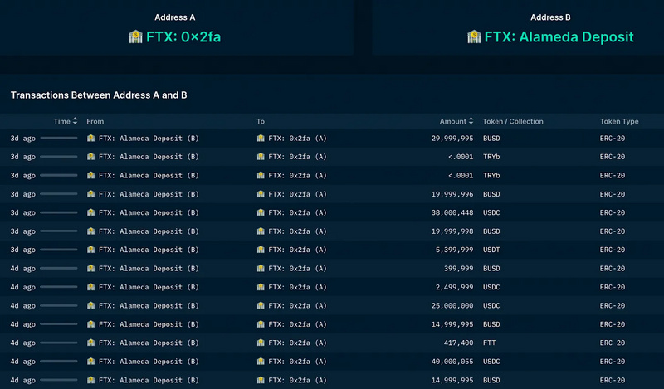Click sender bank icon in 40,000,055 USDC row
Screen dimensions: 664x389
tap(91, 362)
